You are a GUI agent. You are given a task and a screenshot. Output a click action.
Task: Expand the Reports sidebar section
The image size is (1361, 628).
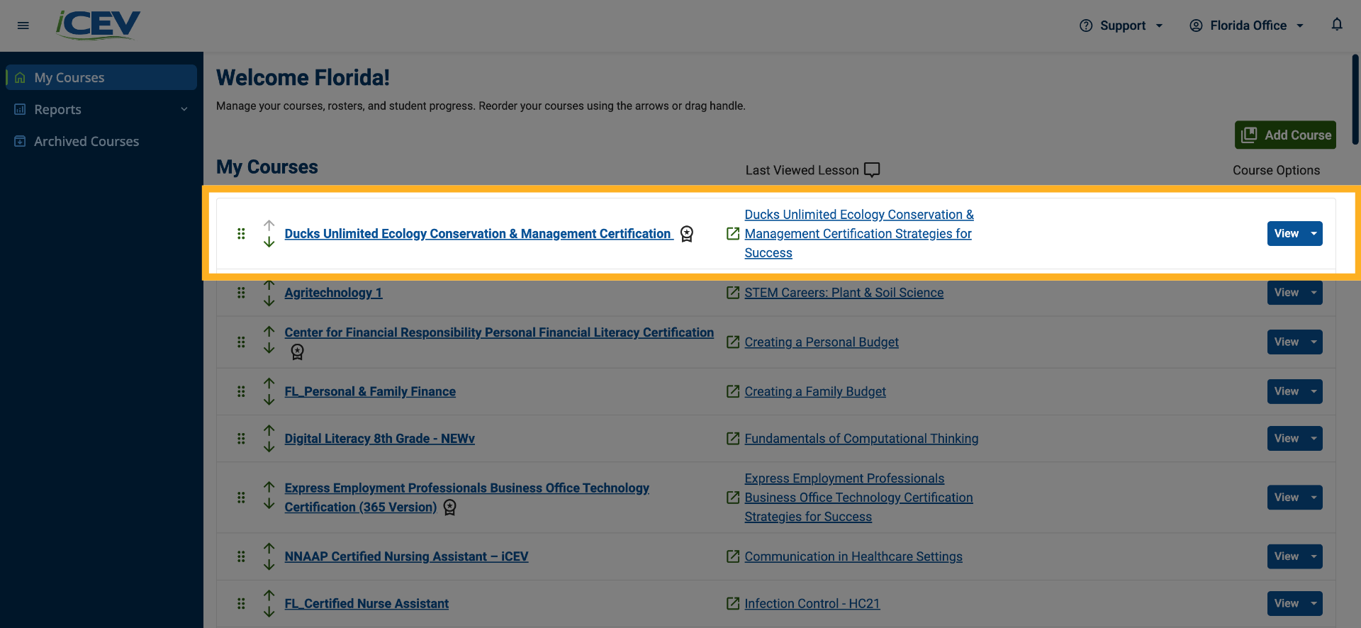pyautogui.click(x=101, y=109)
